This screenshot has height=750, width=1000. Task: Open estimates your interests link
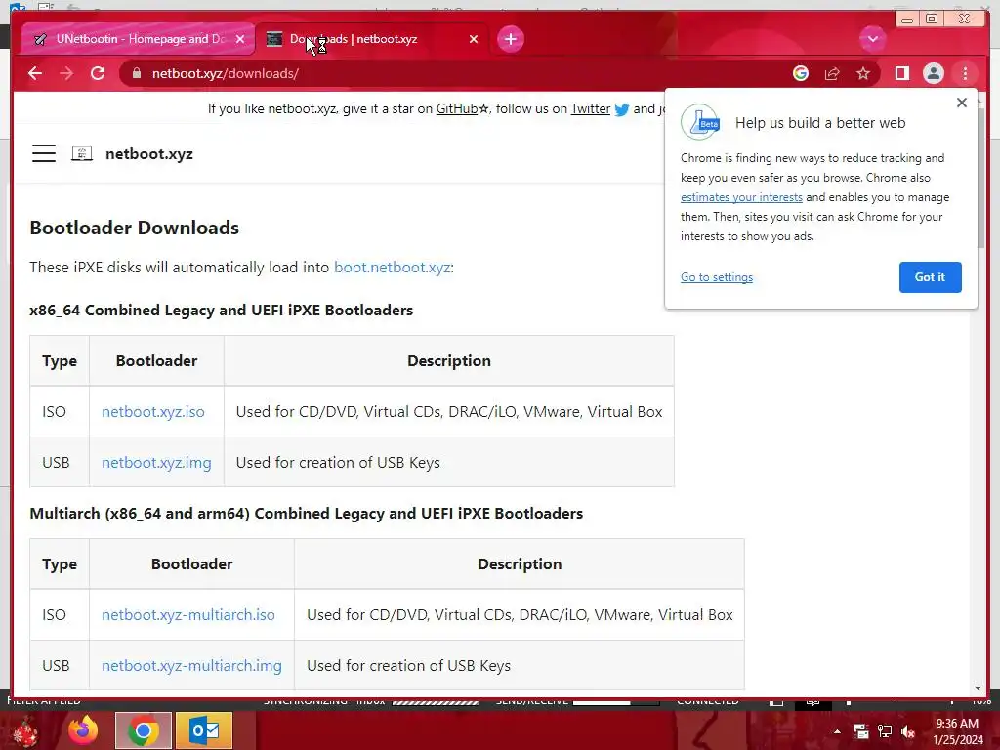[741, 197]
